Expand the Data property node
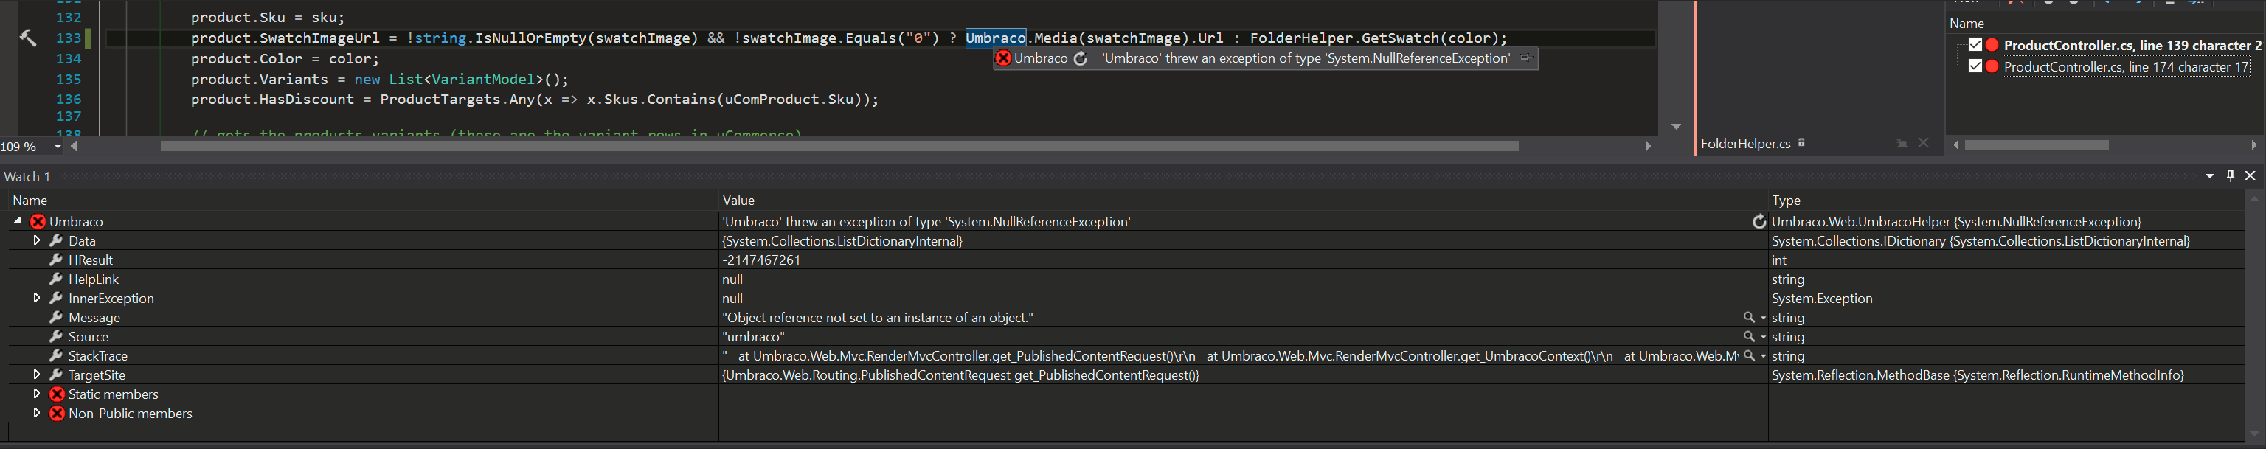The height and width of the screenshot is (449, 2266). pyautogui.click(x=37, y=240)
